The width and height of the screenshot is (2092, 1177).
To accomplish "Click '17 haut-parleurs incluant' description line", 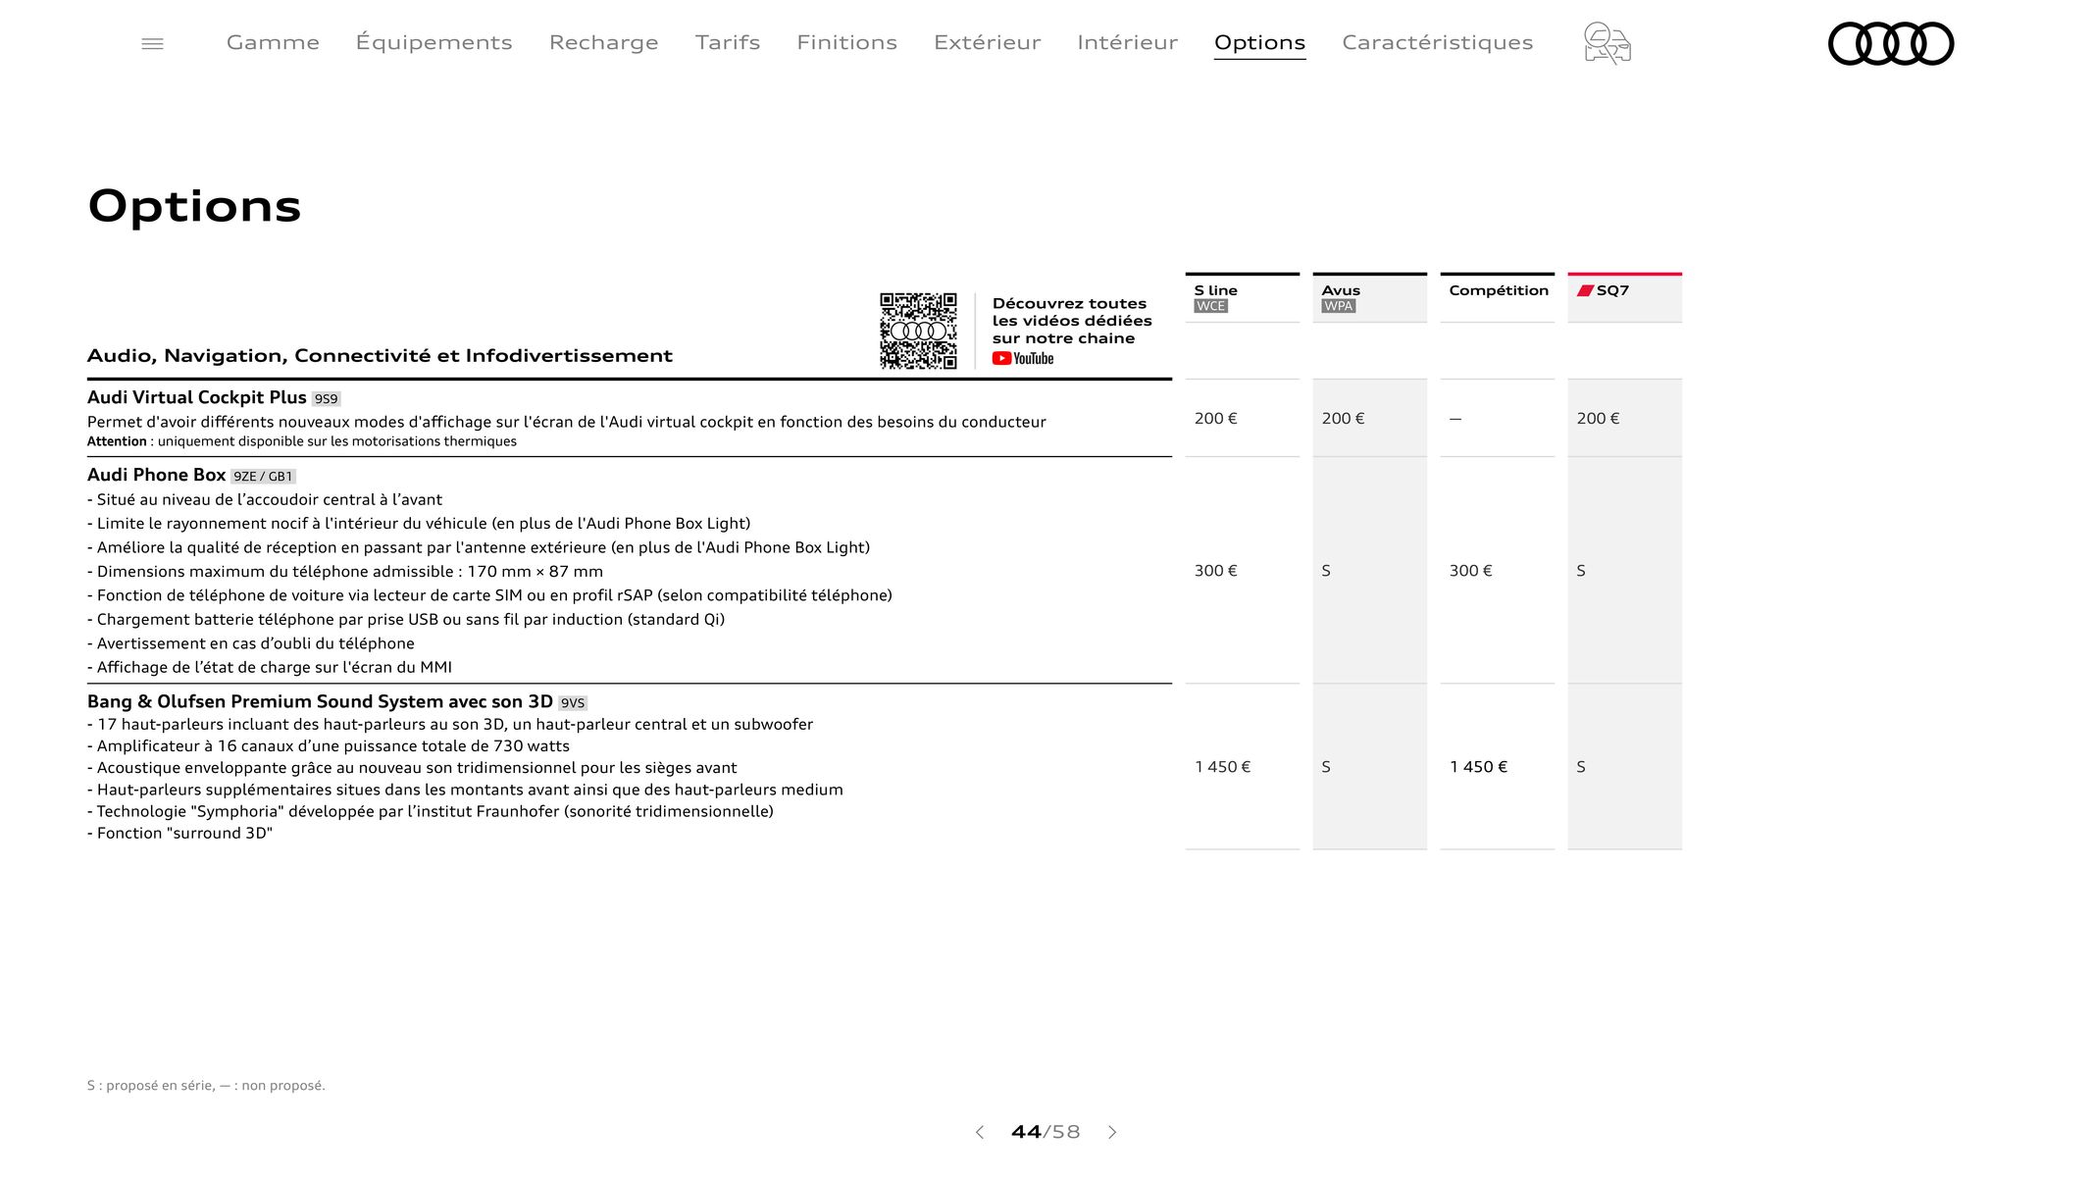I will click(x=450, y=725).
